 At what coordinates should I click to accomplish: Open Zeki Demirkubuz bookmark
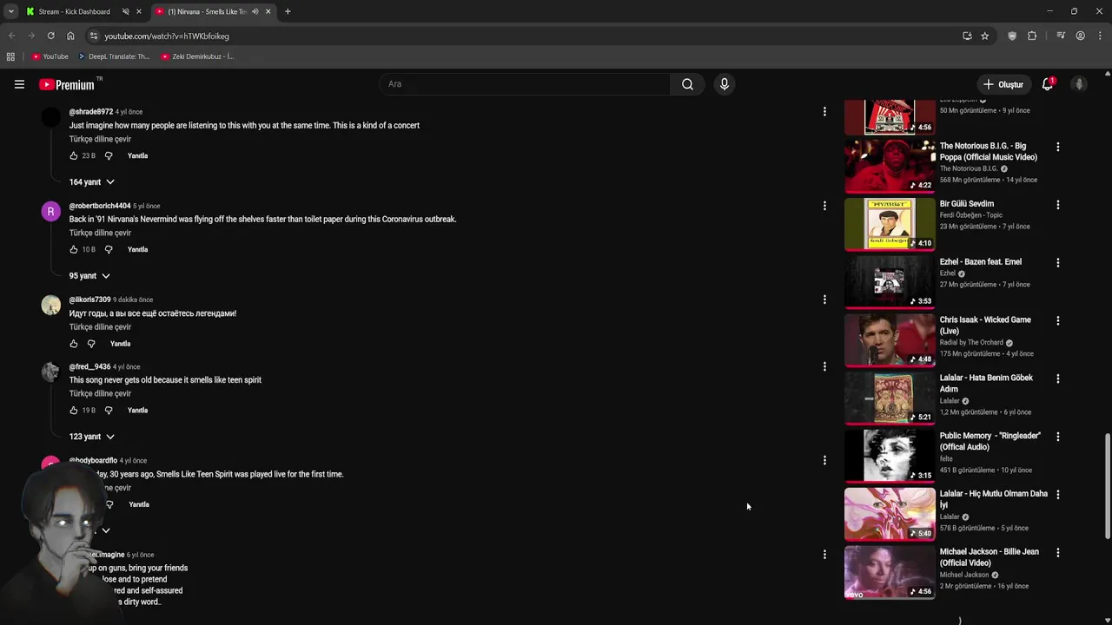click(x=197, y=56)
